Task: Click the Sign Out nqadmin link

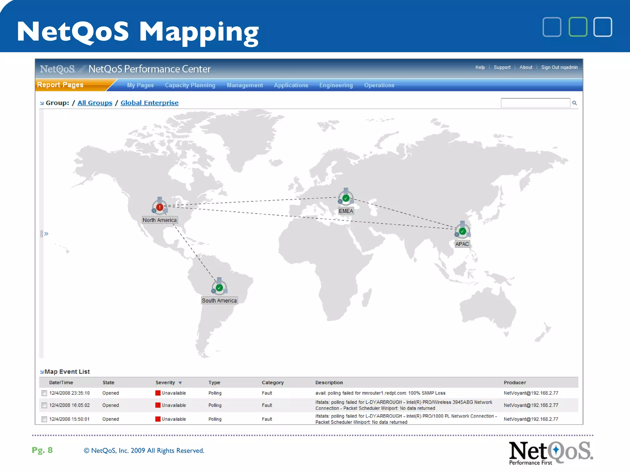Action: click(x=559, y=67)
